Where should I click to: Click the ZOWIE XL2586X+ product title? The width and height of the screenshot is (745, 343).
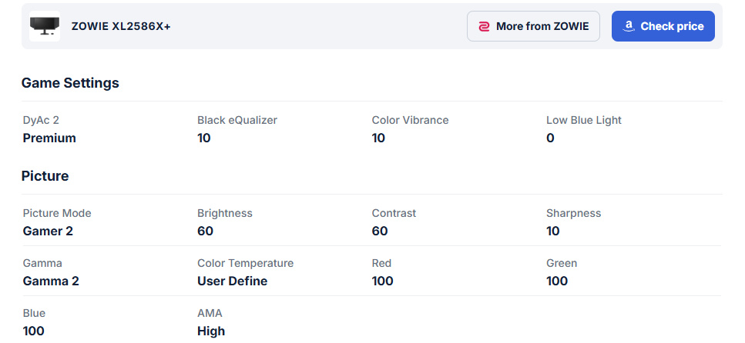pos(121,26)
